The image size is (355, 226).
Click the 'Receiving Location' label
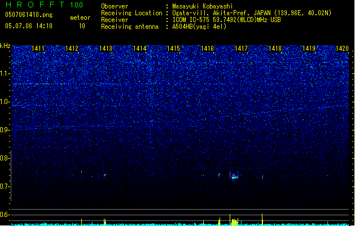tap(132, 13)
